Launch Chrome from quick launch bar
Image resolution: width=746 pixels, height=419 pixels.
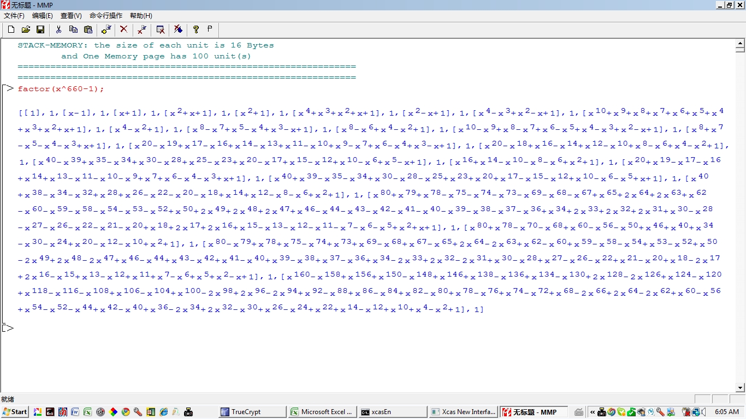pyautogui.click(x=126, y=412)
